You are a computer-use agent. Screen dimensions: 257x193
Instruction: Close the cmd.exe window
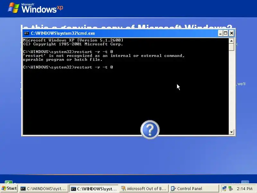(x=232, y=33)
